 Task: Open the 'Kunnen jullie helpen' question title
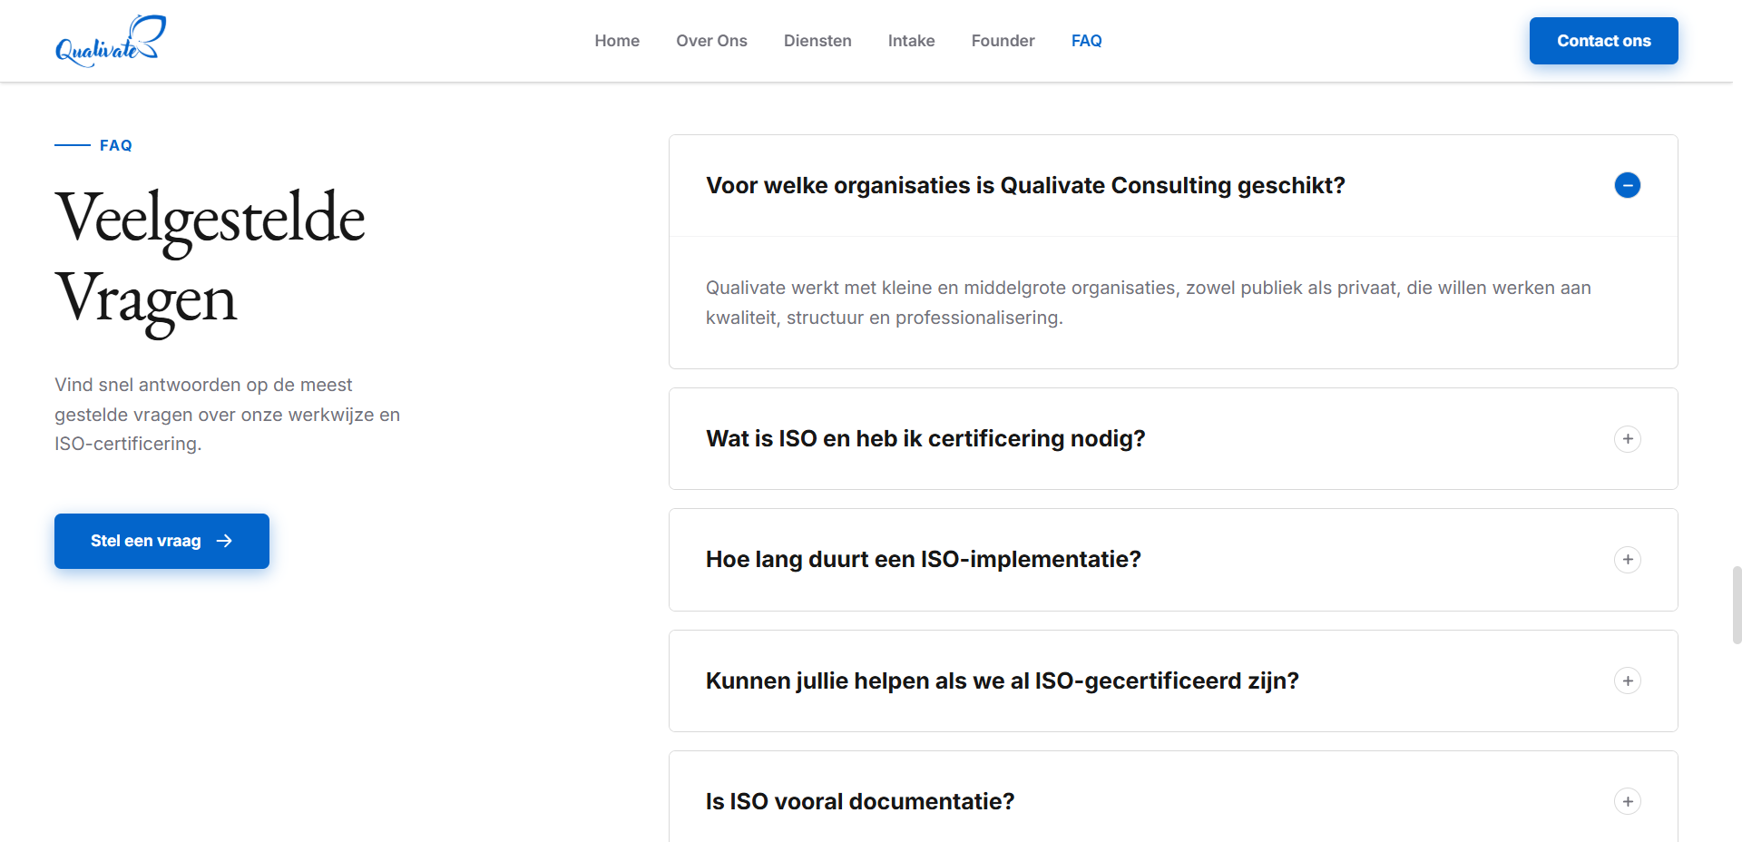coord(1002,681)
